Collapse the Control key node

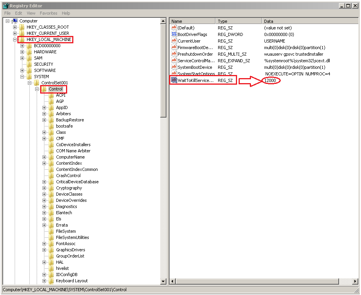tap(37, 89)
